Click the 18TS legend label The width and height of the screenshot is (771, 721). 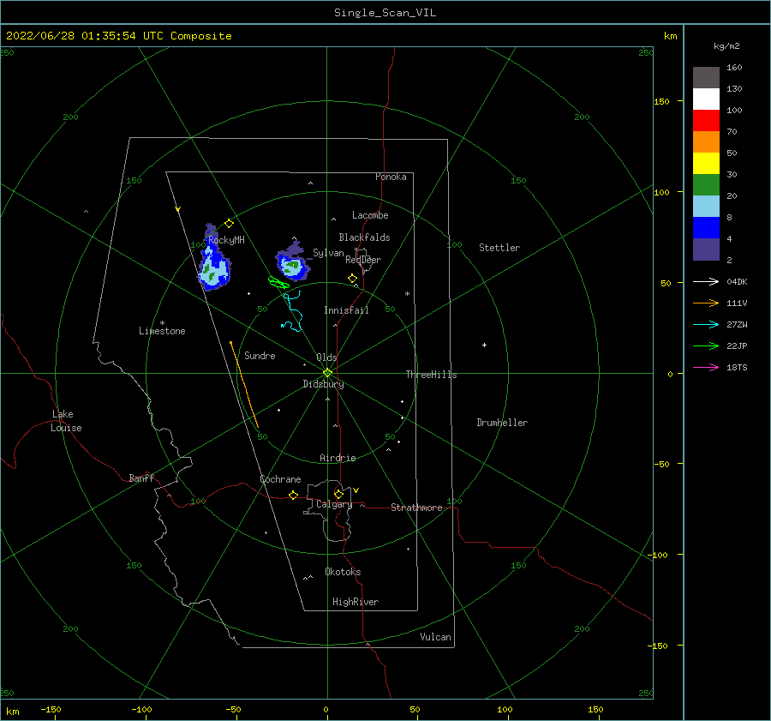point(737,368)
